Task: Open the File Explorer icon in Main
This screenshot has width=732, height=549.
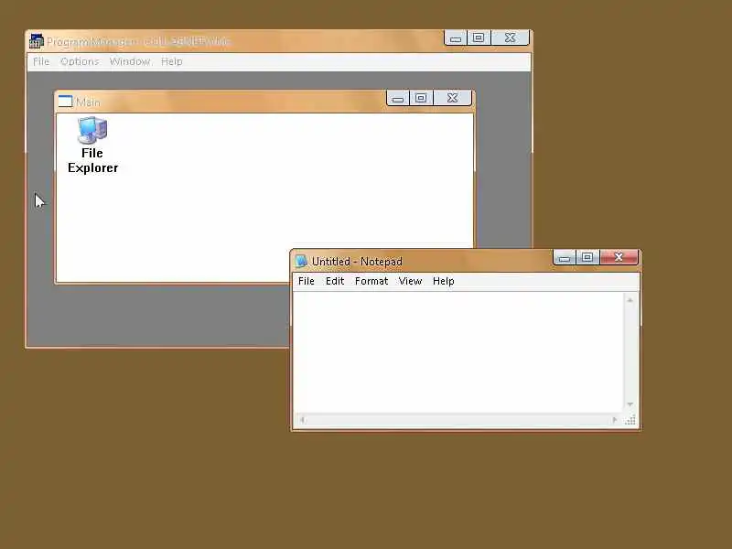Action: tap(92, 145)
